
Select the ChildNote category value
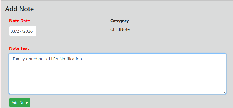point(120,29)
